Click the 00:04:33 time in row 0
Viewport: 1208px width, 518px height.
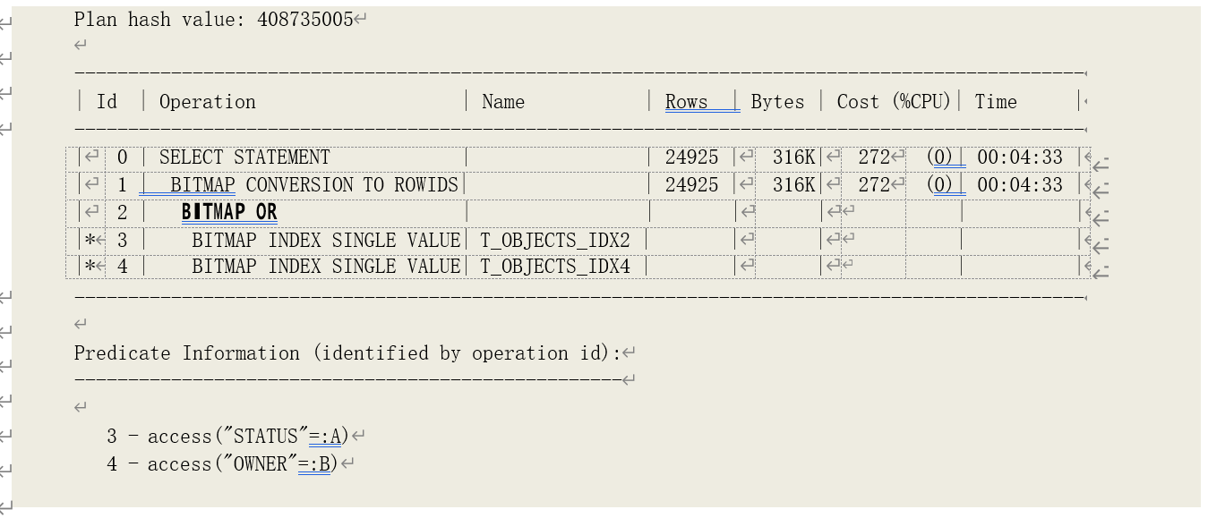click(x=1020, y=157)
